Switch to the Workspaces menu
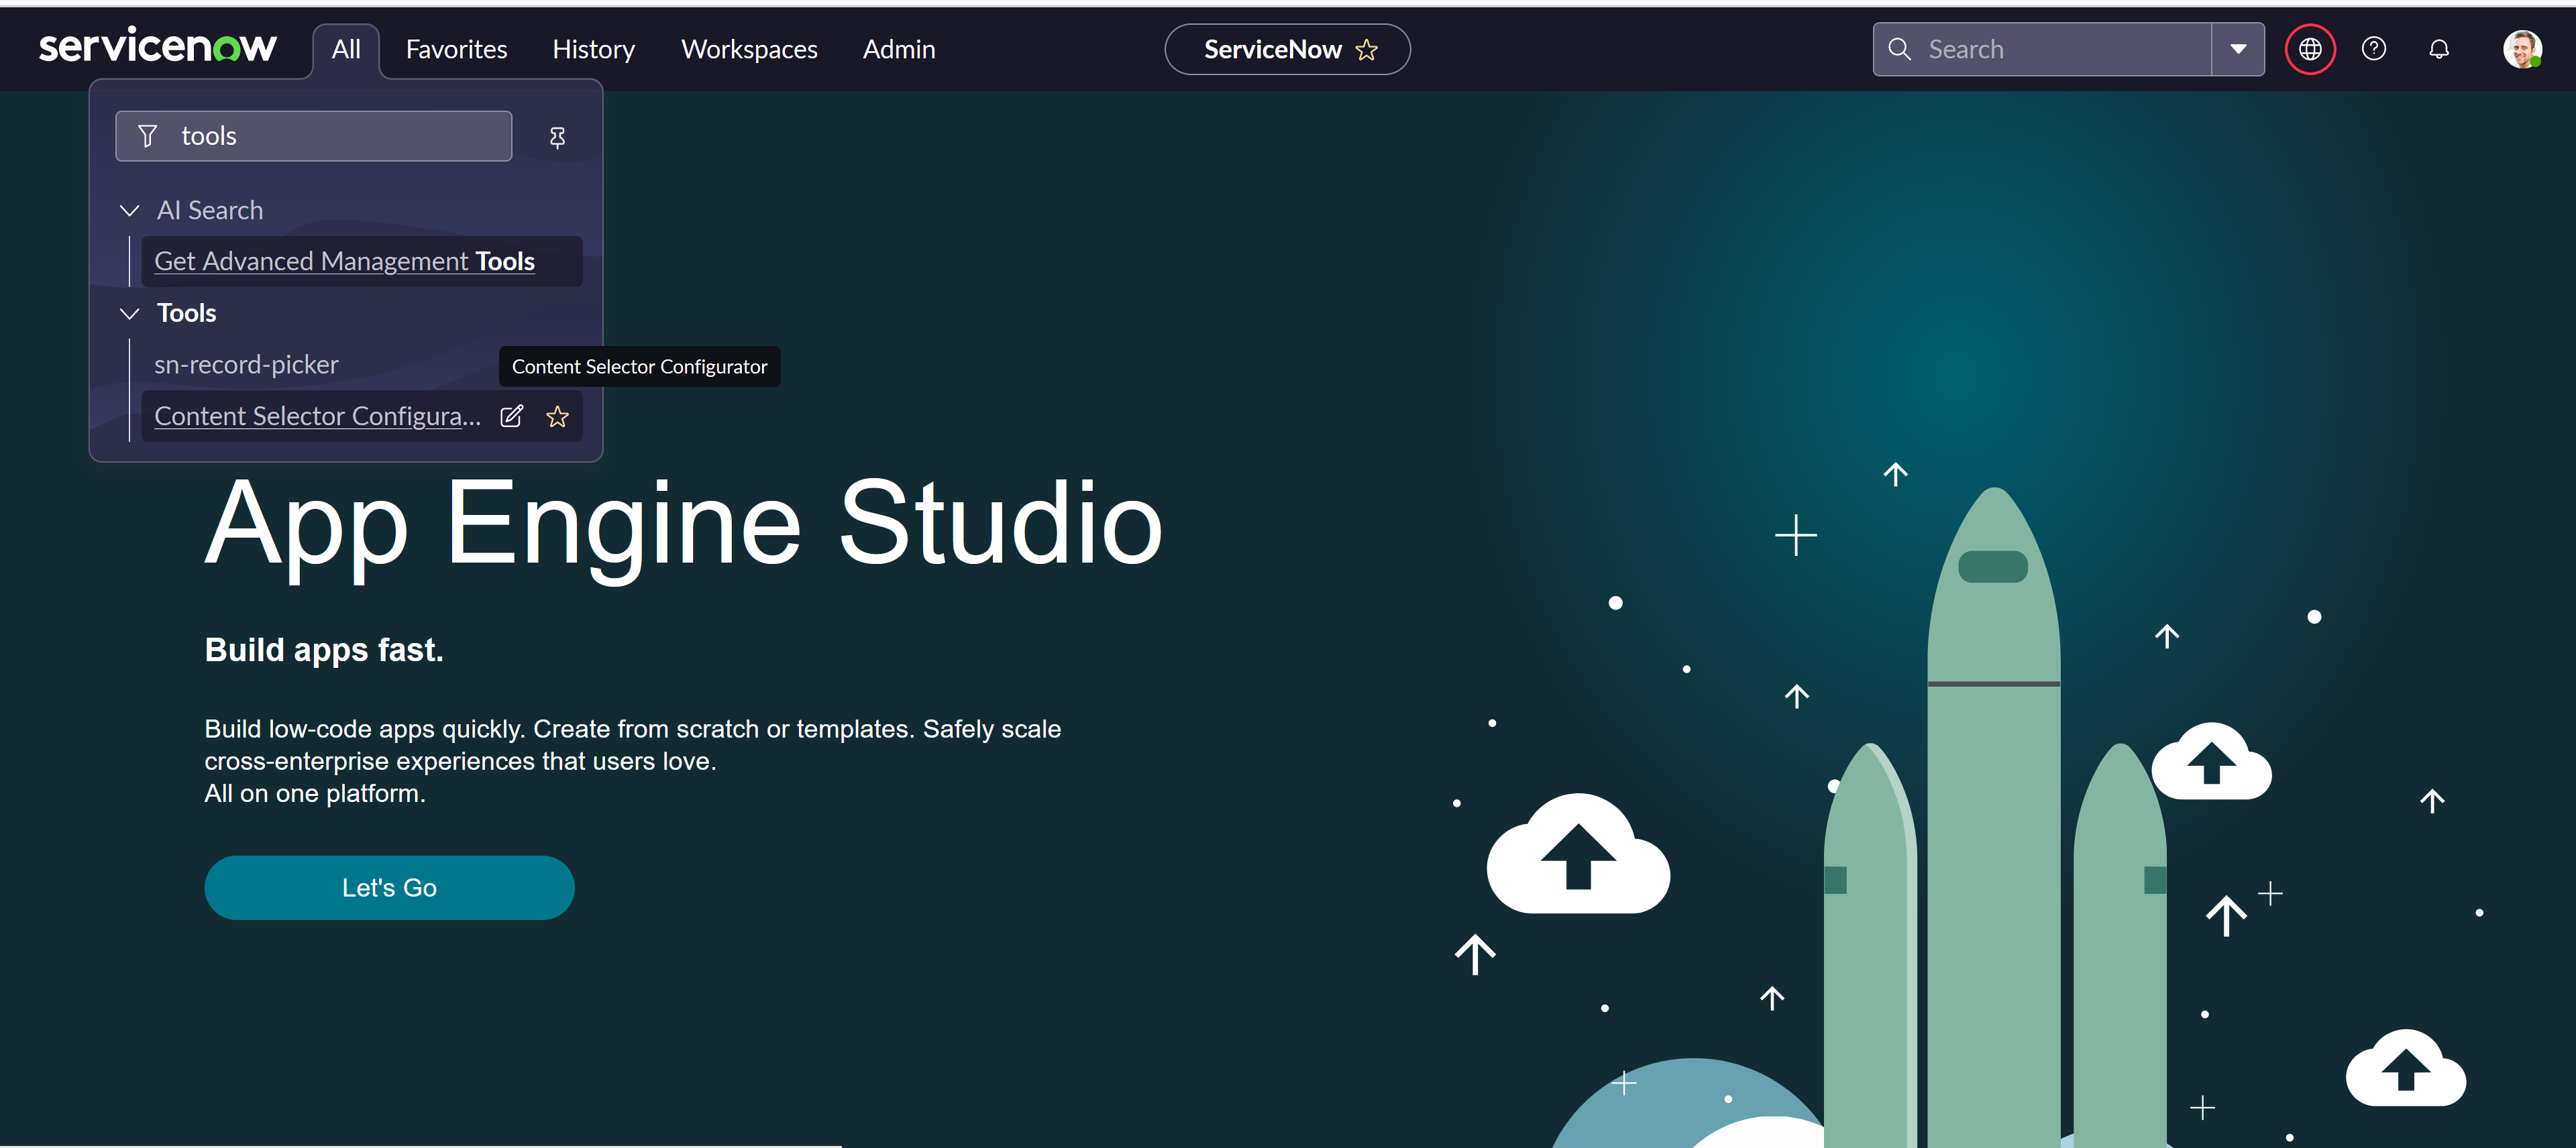 [748, 49]
